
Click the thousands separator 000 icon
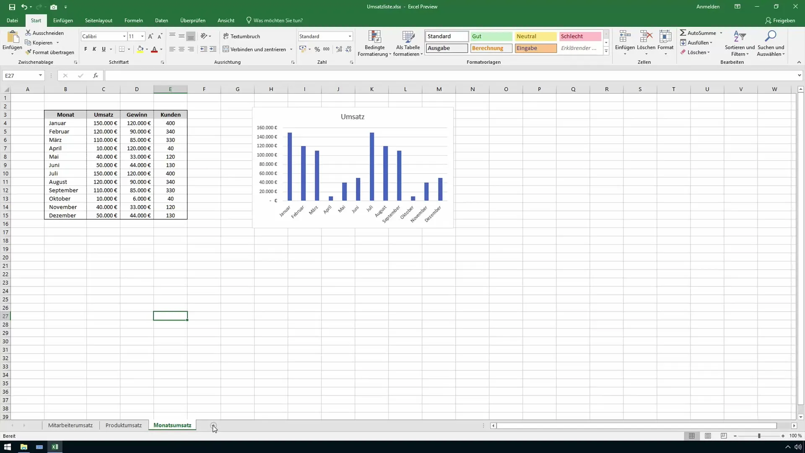(326, 49)
